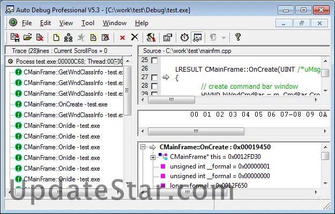Click the arrow icon beside CMainFrame::OnCreate : 0x00019450
Screen dimensions: 335x214
tap(153, 147)
